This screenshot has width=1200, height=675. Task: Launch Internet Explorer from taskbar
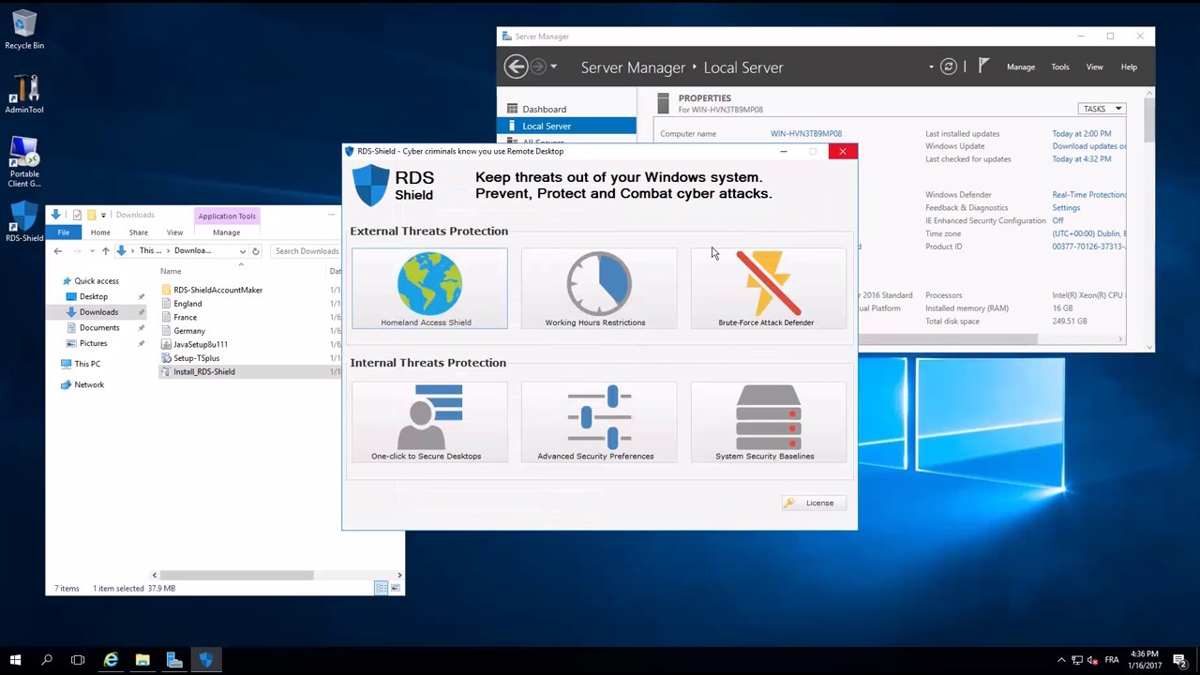(111, 660)
